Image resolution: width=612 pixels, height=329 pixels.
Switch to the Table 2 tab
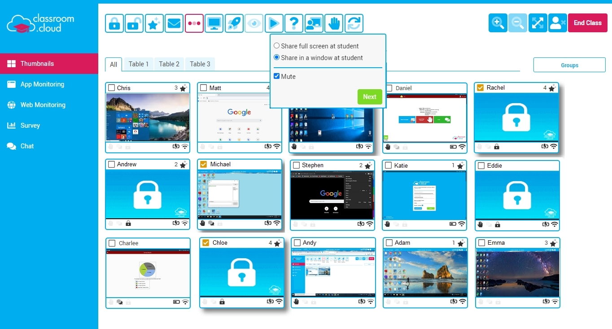click(169, 64)
